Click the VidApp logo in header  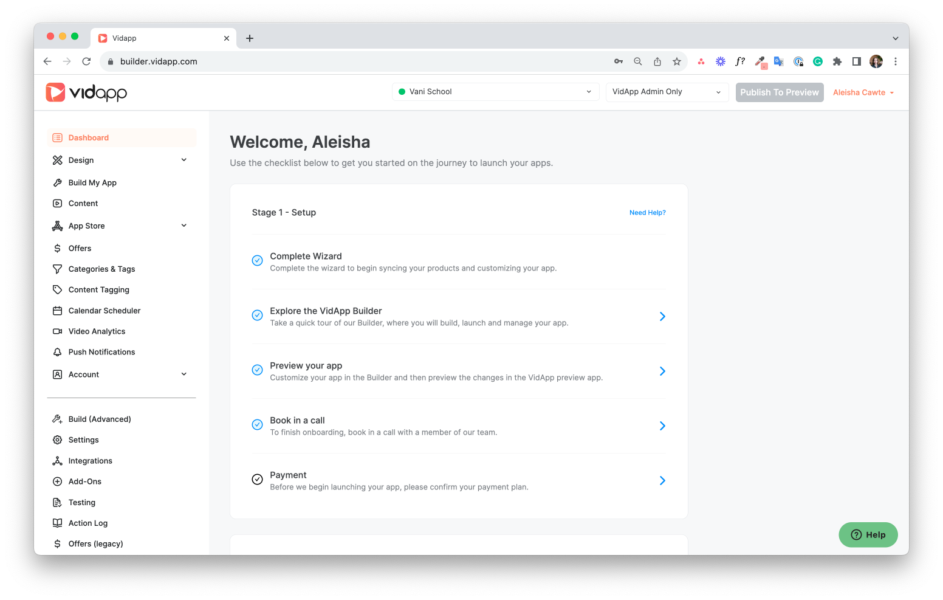point(86,92)
